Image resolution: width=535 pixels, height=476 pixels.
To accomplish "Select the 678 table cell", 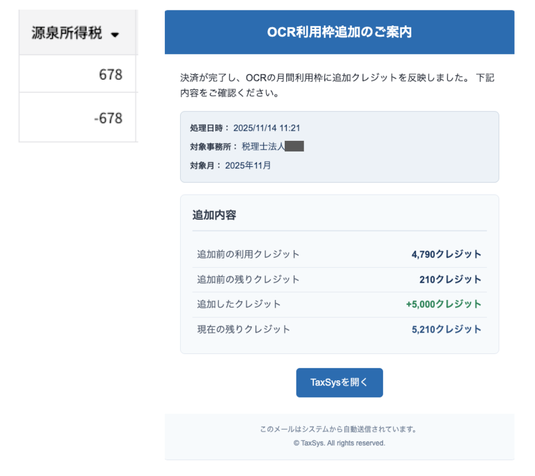I will (77, 74).
